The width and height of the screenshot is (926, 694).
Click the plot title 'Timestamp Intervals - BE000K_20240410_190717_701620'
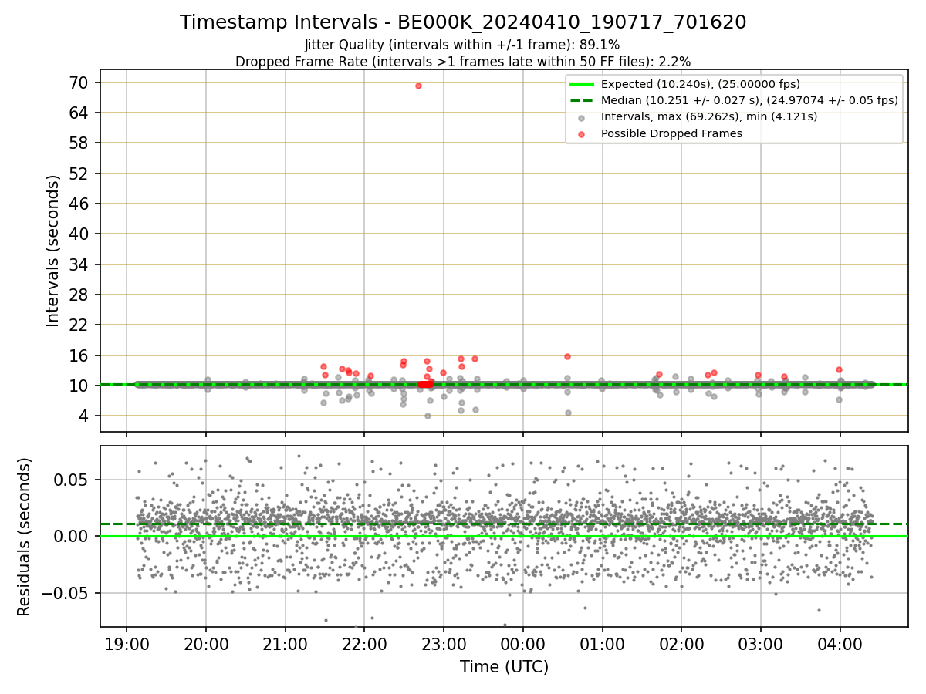pos(463,22)
